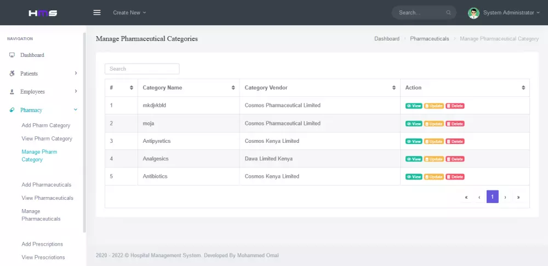Screen dimensions: 548x266
Task: Click the table search input field
Action: coord(142,69)
